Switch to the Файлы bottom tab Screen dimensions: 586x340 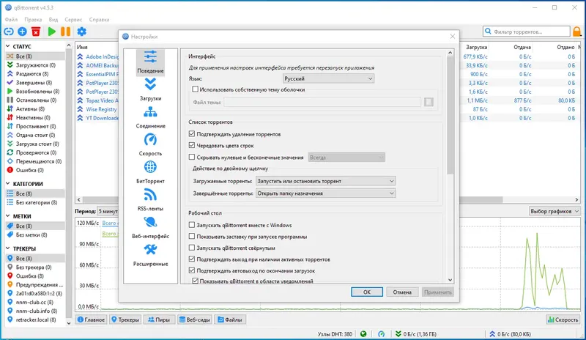pos(230,319)
